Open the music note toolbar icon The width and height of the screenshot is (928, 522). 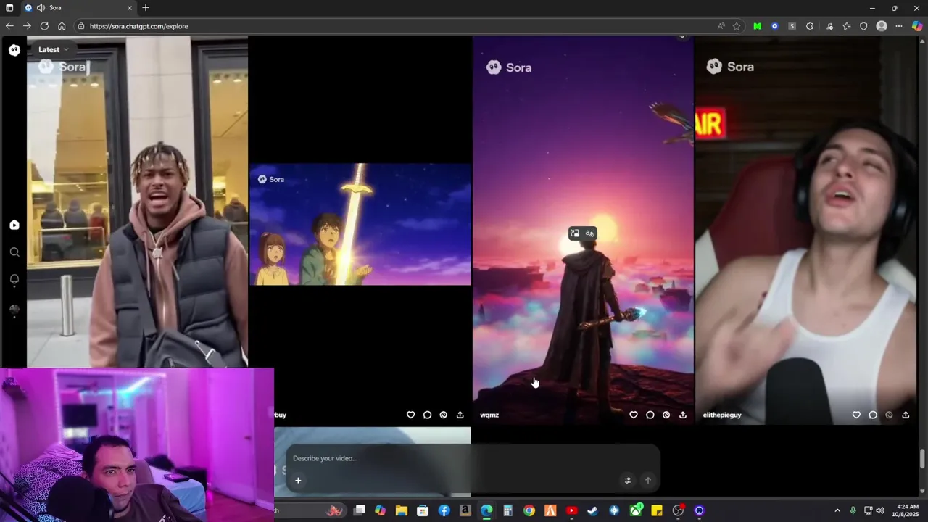(829, 26)
